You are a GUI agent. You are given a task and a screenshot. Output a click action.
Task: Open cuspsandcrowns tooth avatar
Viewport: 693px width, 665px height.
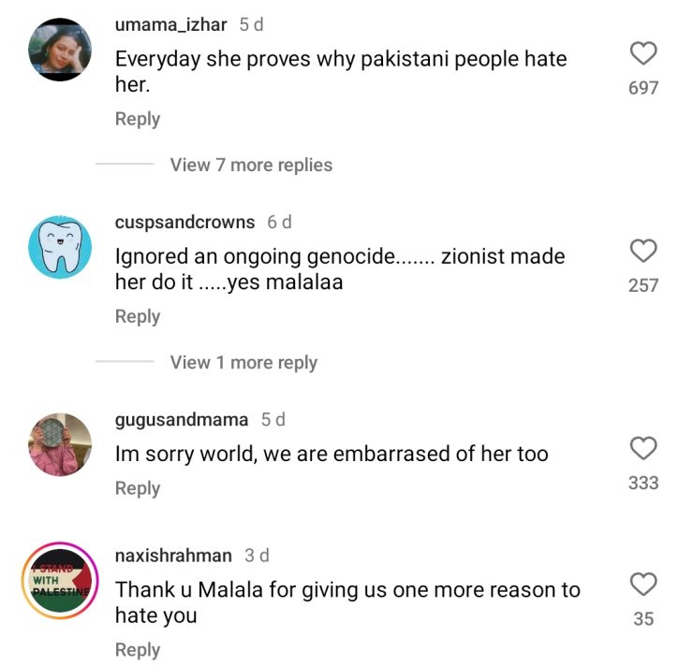[60, 247]
